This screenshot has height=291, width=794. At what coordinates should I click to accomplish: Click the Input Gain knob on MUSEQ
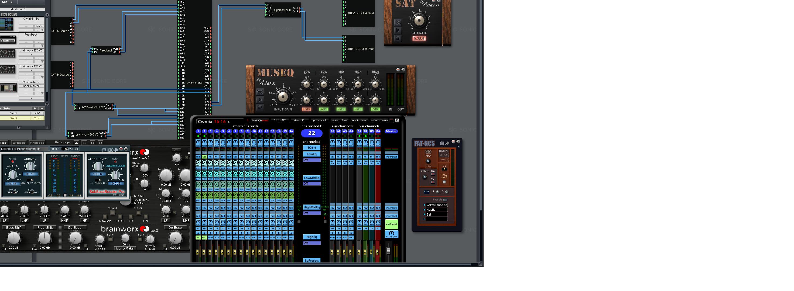pos(283,97)
